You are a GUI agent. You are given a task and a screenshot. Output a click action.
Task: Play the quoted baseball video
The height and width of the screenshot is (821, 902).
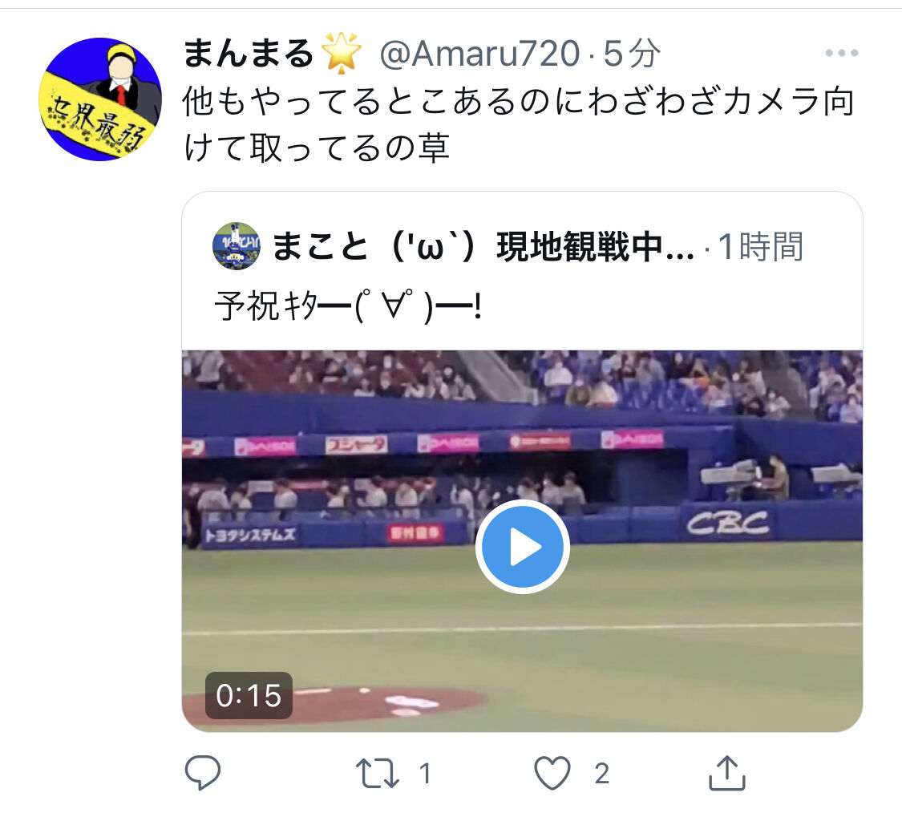point(522,547)
